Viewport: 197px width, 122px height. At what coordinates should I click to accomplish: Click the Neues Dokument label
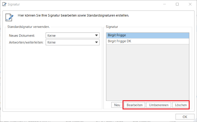click(x=22, y=36)
